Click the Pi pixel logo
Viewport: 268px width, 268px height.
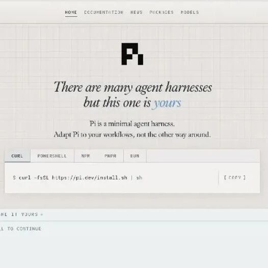(x=132, y=54)
